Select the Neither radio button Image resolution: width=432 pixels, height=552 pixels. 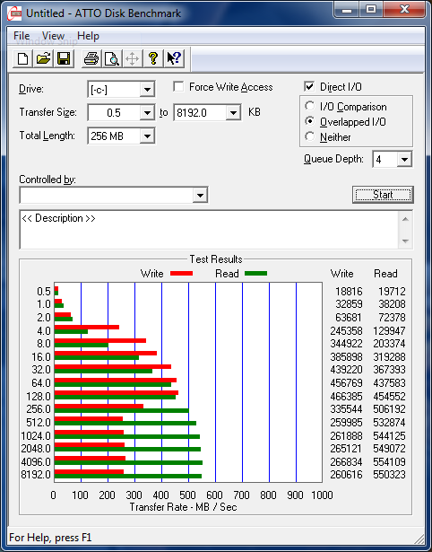[310, 136]
